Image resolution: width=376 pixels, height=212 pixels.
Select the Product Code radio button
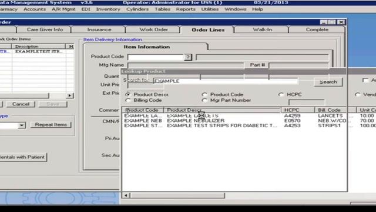click(x=204, y=94)
